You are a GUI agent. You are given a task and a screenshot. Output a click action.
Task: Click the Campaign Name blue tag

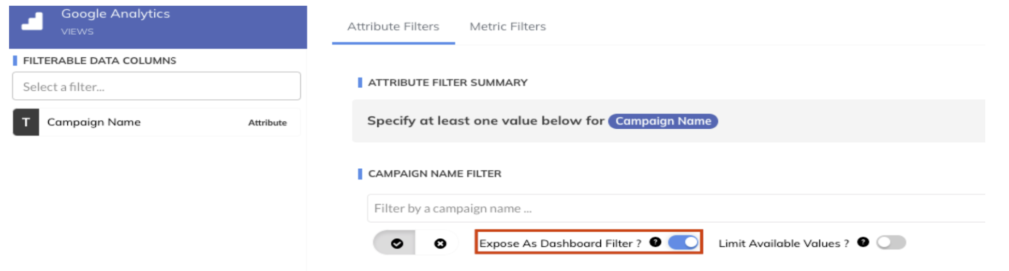(x=663, y=121)
